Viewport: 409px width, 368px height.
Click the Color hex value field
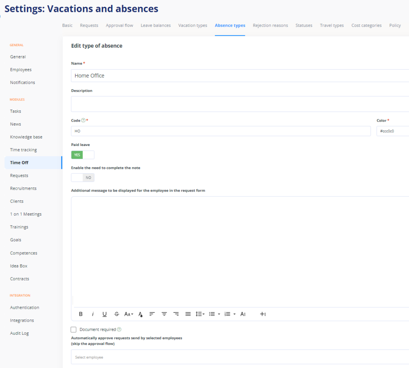392,131
